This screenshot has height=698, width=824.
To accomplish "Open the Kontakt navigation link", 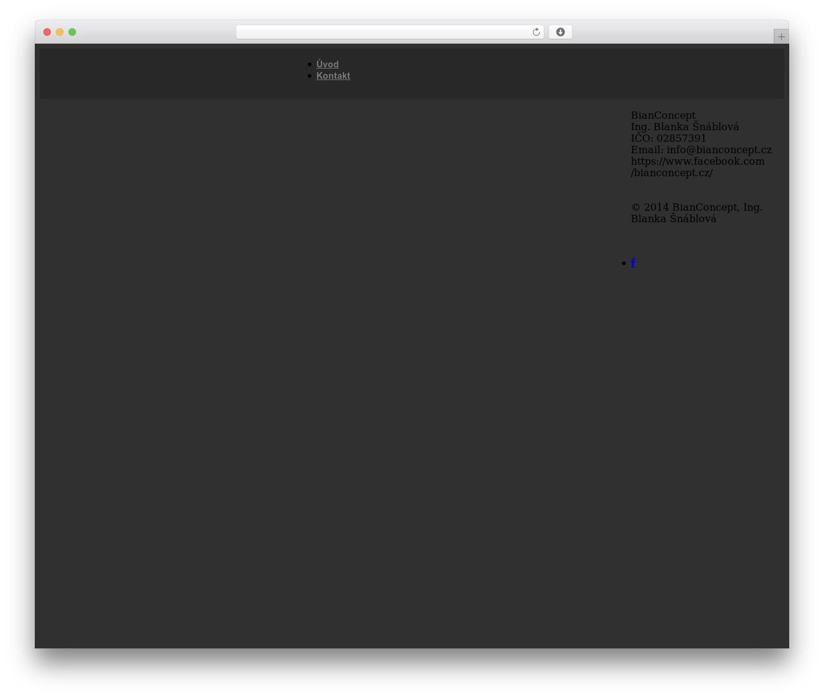I will (333, 76).
